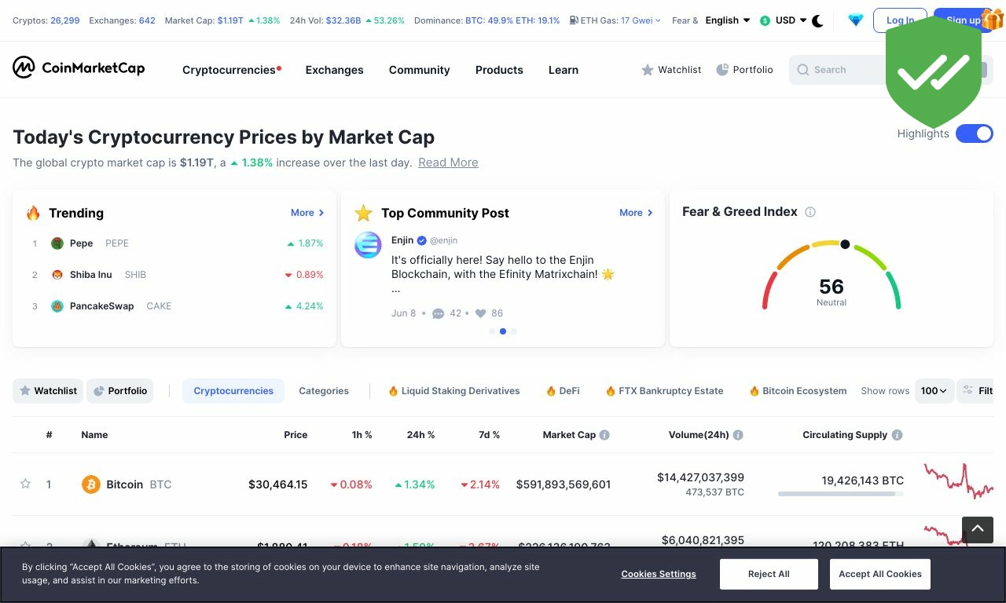1006x603 pixels.
Task: Click Volume(24h) column info icon
Action: click(x=738, y=435)
